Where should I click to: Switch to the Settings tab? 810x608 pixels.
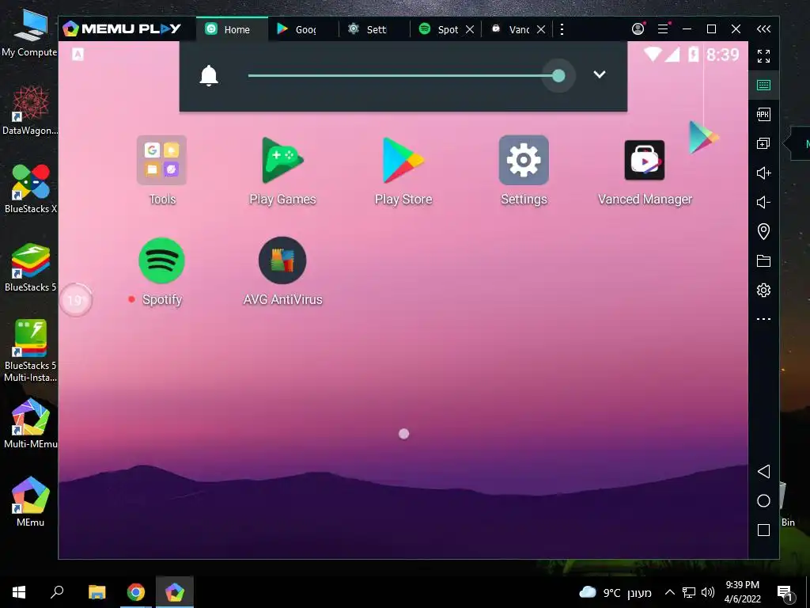[374, 29]
